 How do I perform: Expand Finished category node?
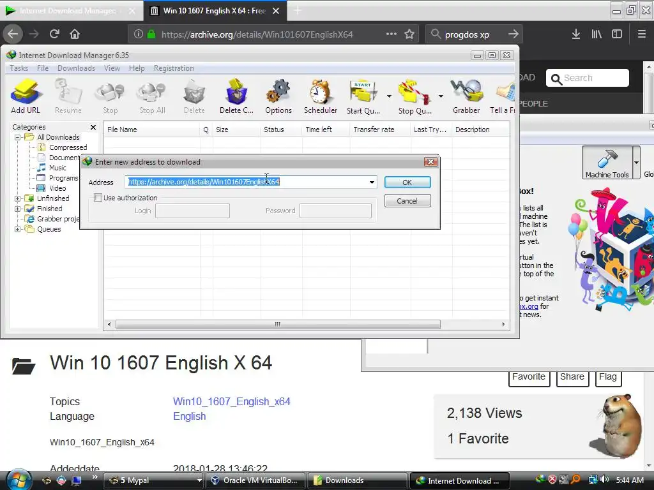[17, 209]
